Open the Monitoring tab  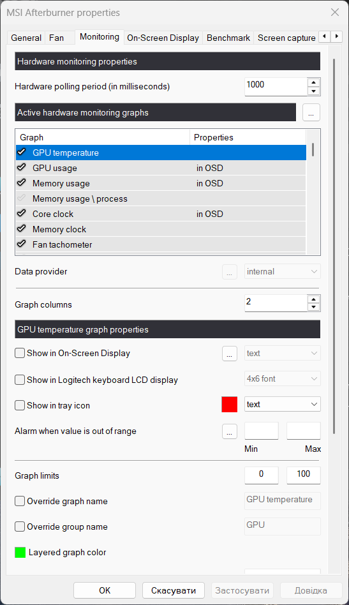click(100, 36)
